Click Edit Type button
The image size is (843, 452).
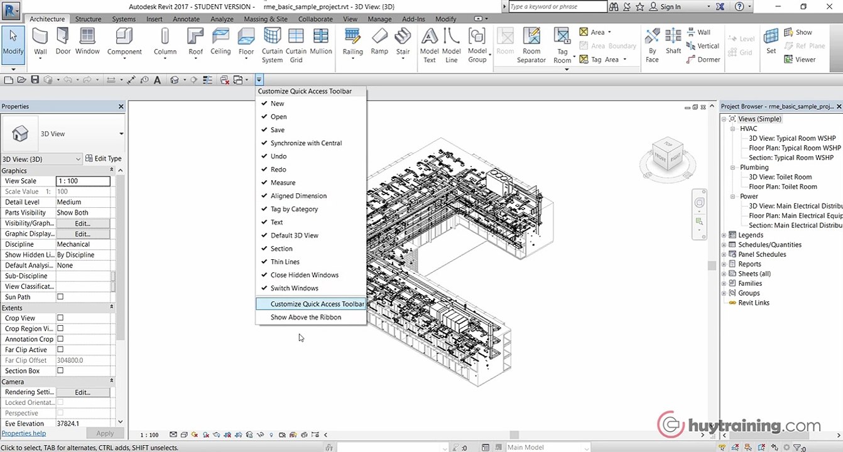point(104,159)
